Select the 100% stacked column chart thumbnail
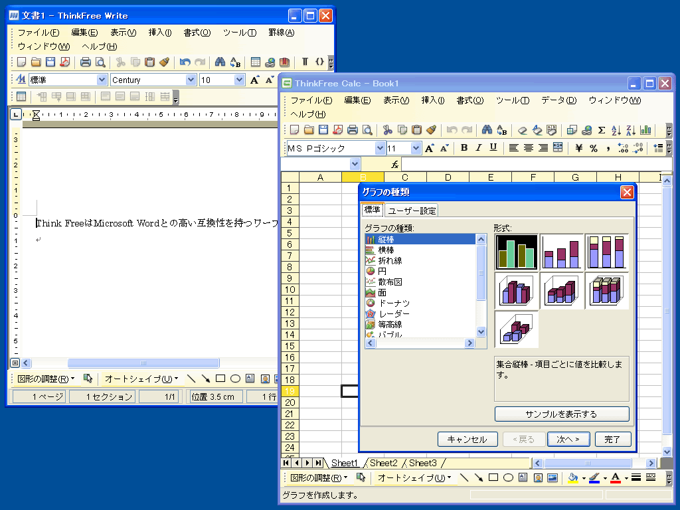680x510 pixels. (x=606, y=252)
